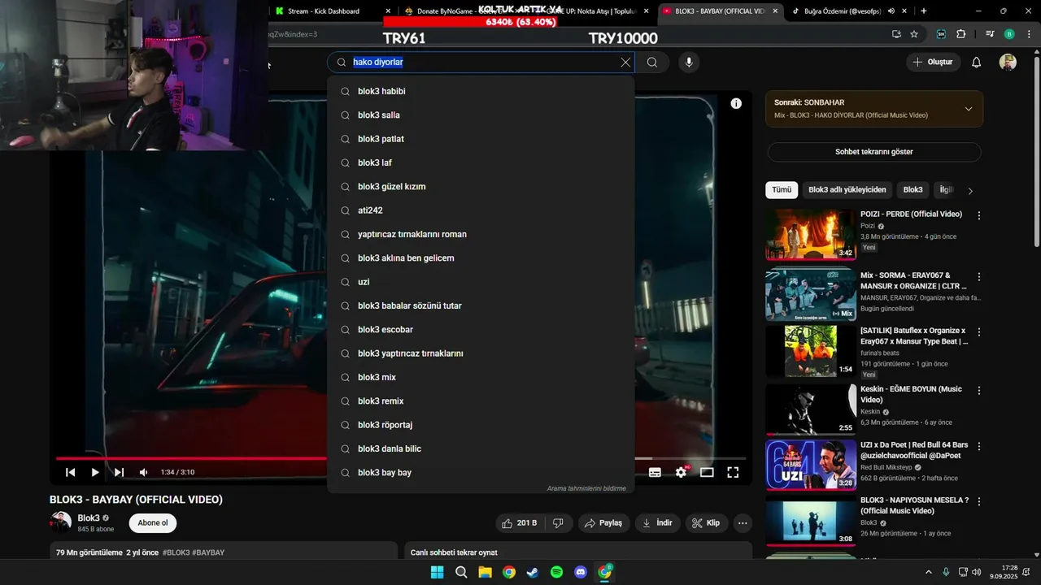Viewport: 1041px width, 585px height.
Task: Click the Oluştur create button
Action: click(934, 63)
